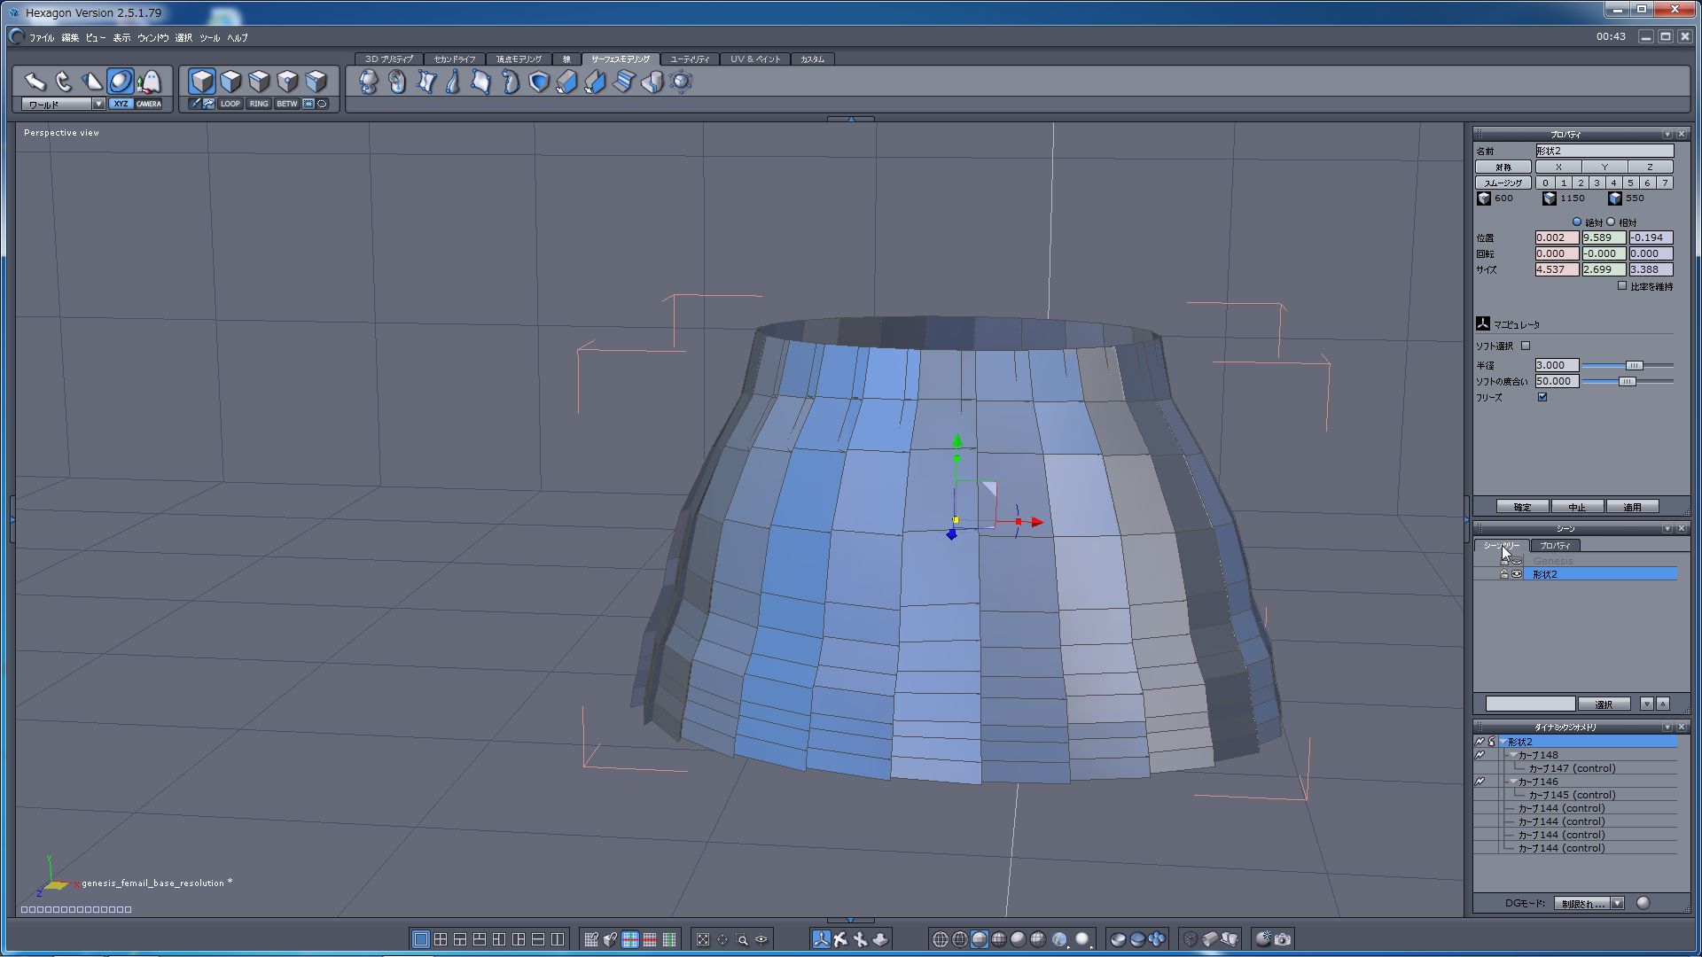Select the rotate tool in the manipulator toolbar
1702x957 pixels.
[x=63, y=82]
